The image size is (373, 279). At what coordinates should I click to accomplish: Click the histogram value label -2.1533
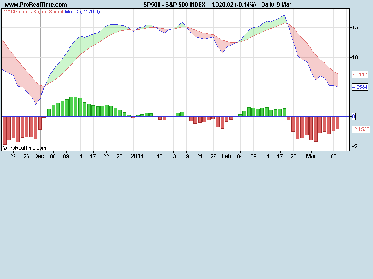pyautogui.click(x=361, y=129)
